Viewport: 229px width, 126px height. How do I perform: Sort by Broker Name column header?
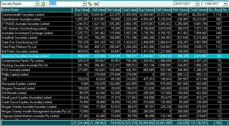[36, 10]
